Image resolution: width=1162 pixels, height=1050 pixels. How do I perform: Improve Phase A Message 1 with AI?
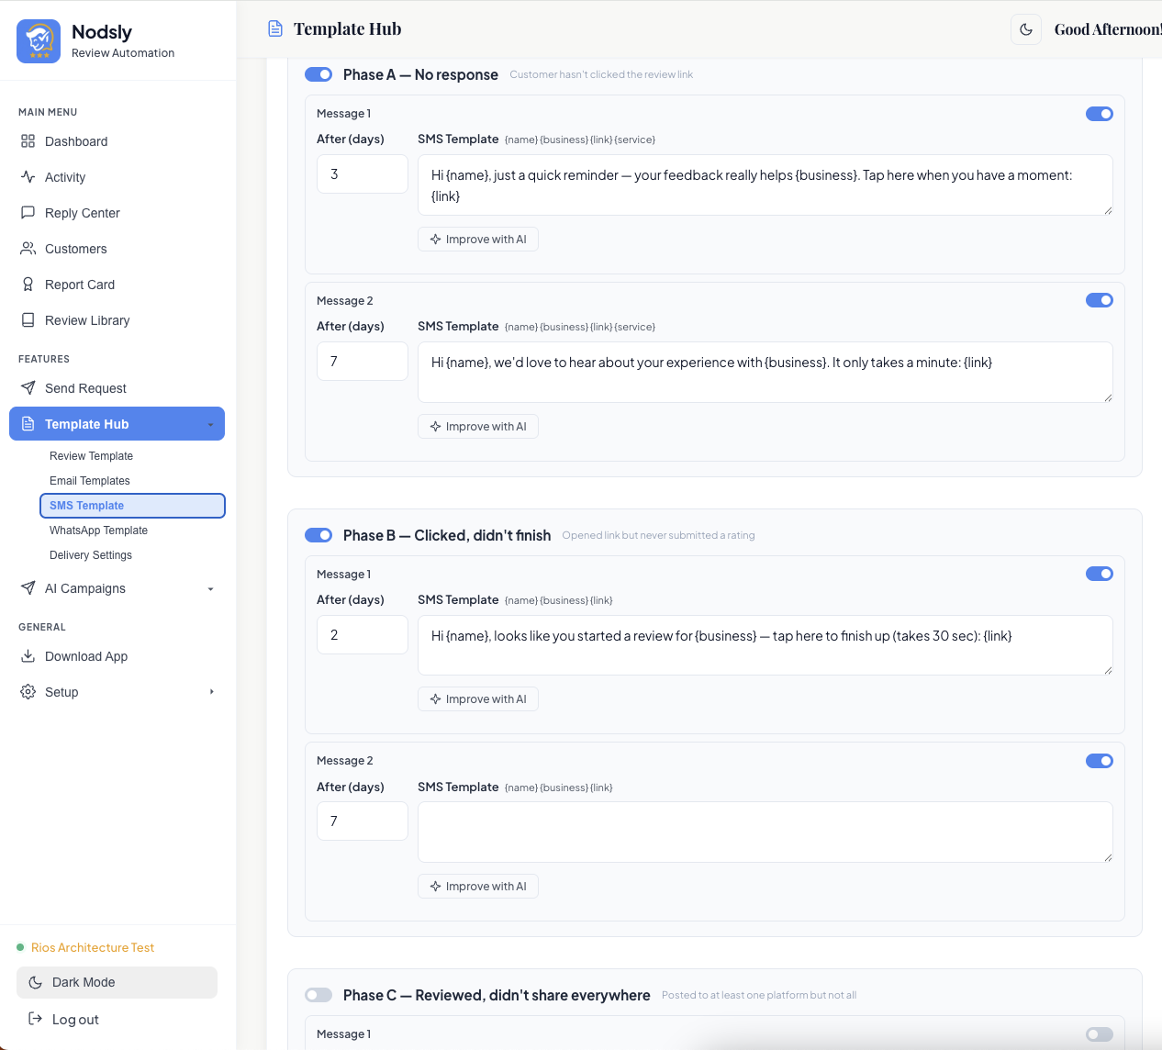pos(478,240)
